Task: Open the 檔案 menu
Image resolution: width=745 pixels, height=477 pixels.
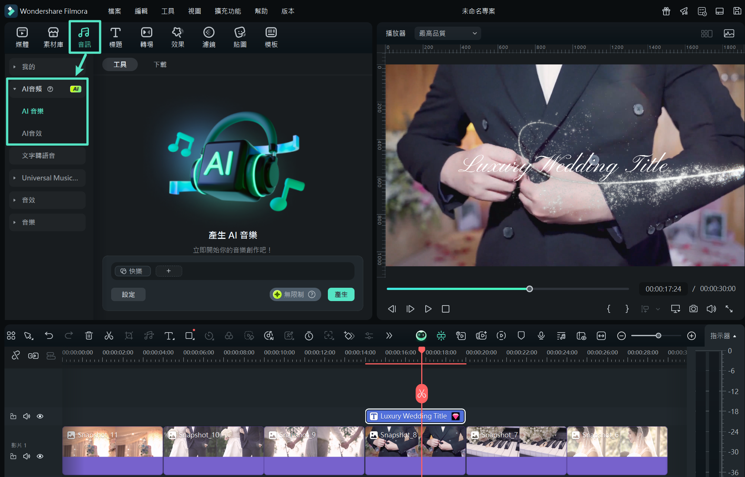Action: [x=114, y=11]
